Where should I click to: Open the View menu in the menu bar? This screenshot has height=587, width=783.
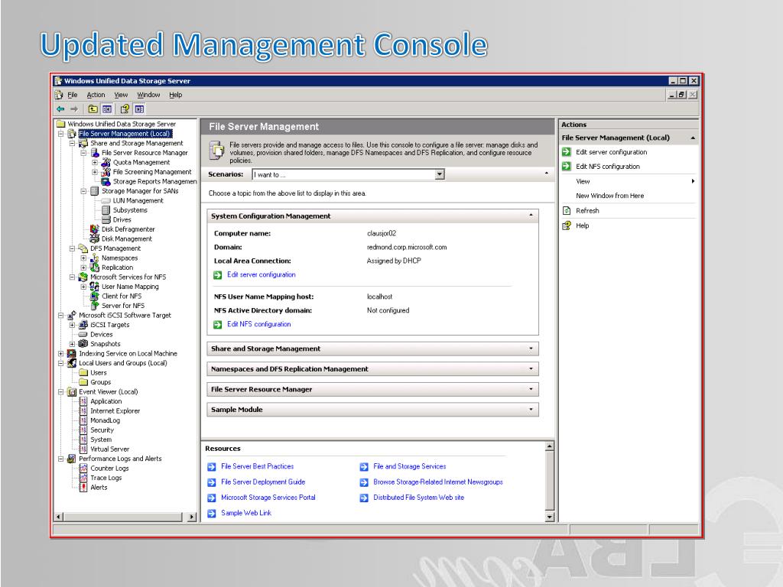point(121,95)
